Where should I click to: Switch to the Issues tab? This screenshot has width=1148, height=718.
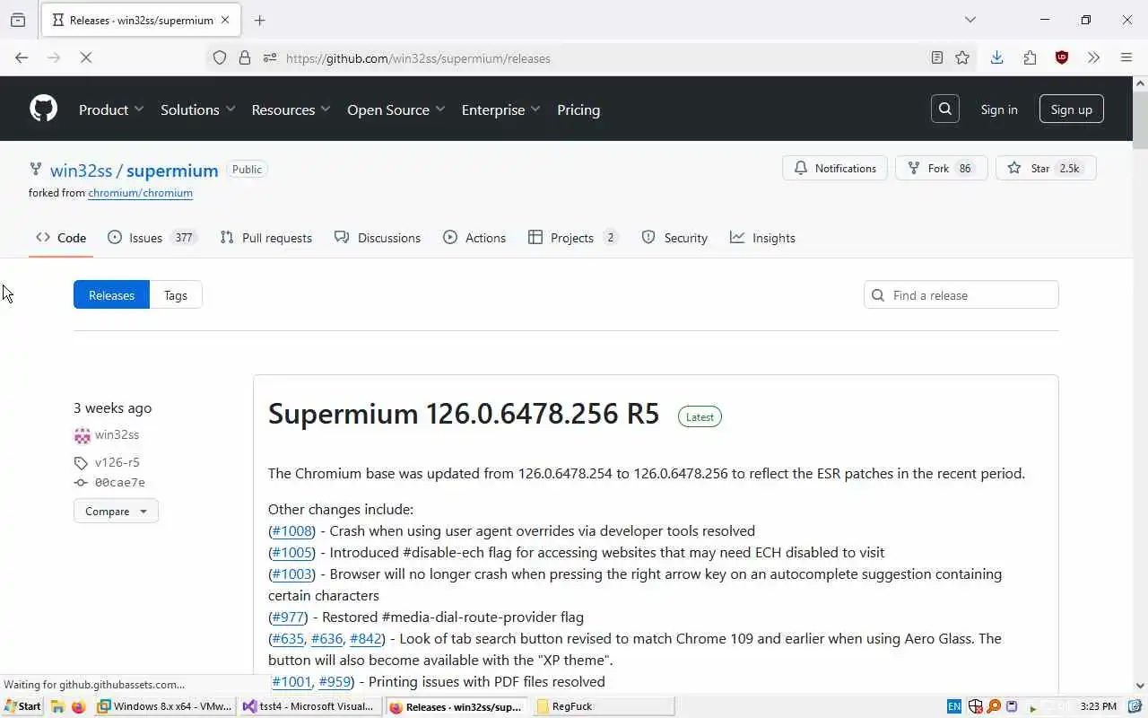point(152,238)
